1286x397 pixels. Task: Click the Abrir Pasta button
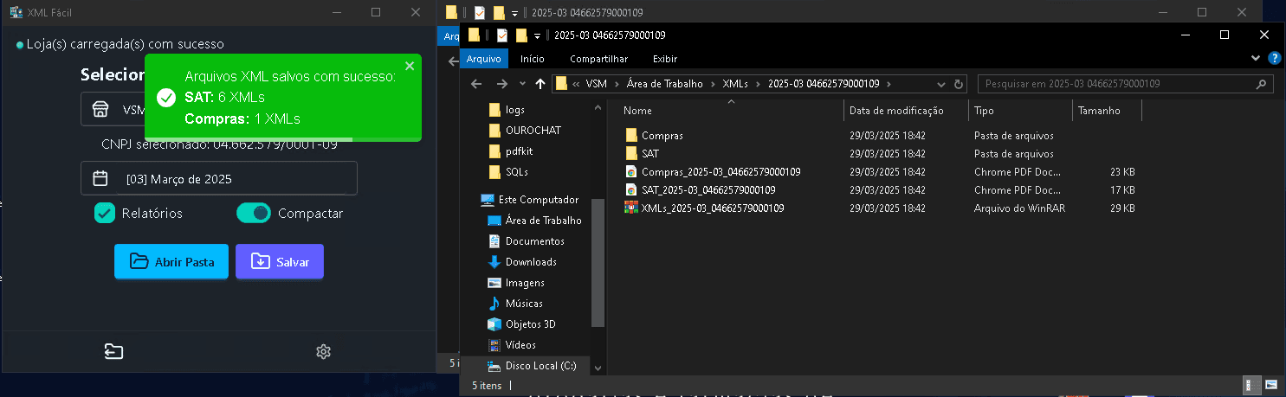pos(171,261)
